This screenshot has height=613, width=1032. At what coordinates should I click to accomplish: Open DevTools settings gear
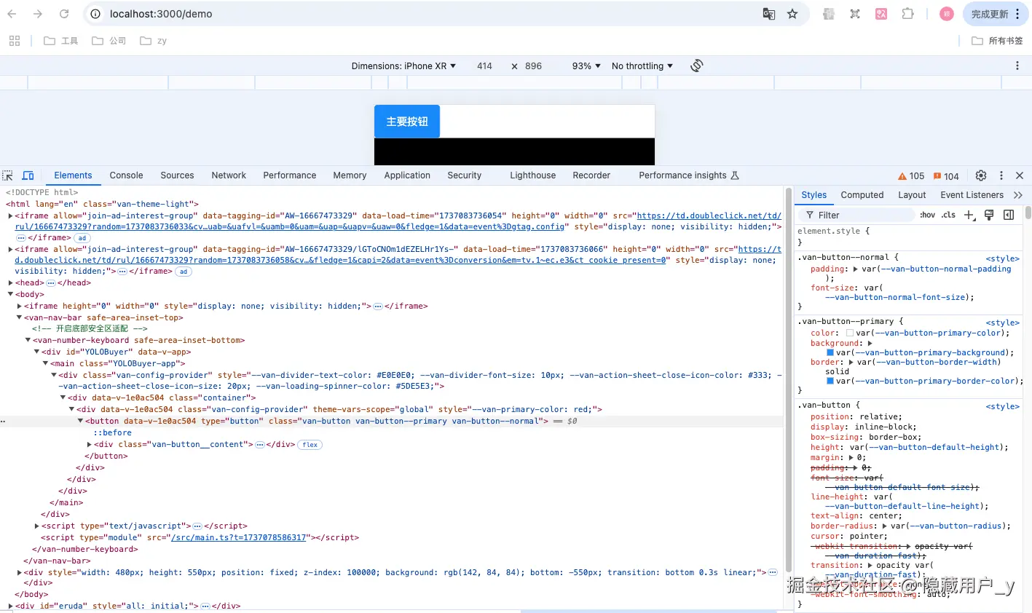coord(981,175)
